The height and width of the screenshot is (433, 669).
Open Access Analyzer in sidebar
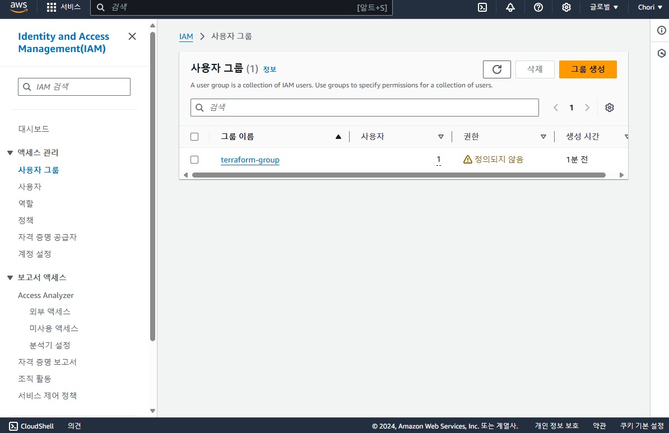[x=45, y=295]
